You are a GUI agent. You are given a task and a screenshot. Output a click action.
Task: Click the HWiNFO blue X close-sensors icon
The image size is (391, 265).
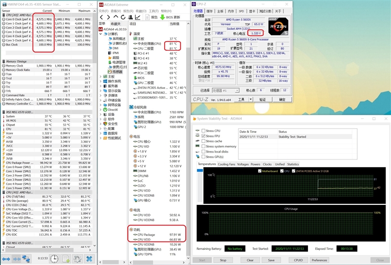(x=89, y=259)
